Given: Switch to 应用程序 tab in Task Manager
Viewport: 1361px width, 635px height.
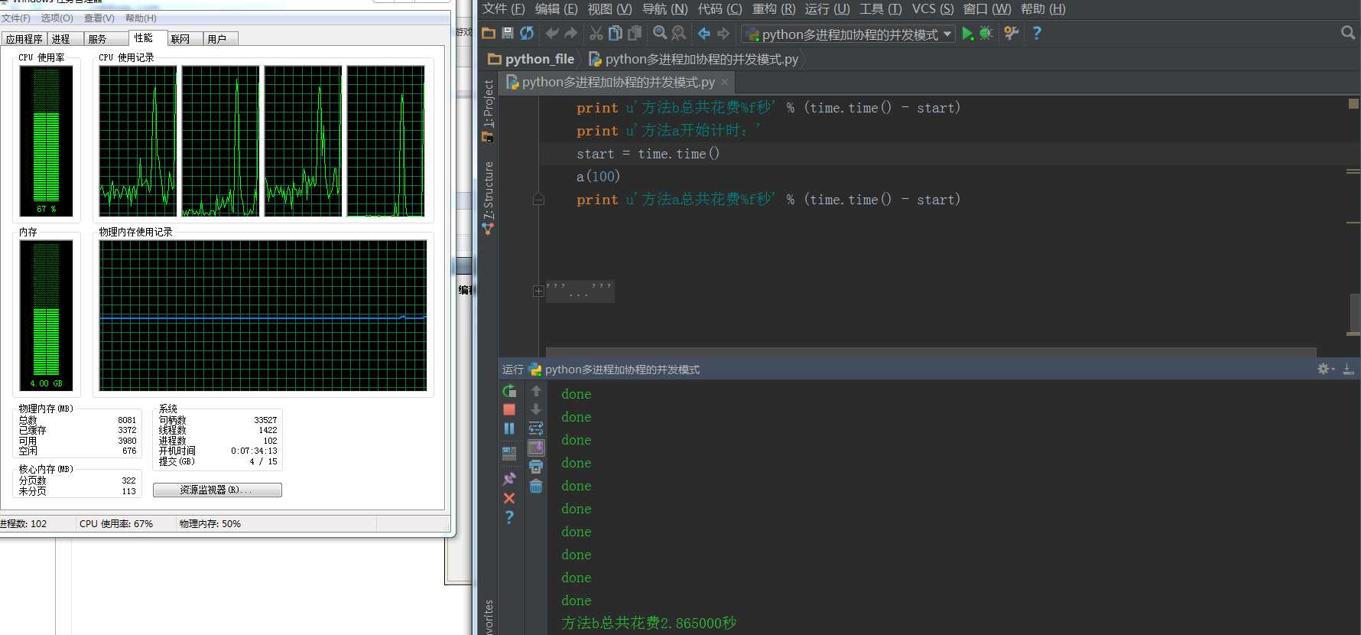Looking at the screenshot, I should tap(24, 39).
